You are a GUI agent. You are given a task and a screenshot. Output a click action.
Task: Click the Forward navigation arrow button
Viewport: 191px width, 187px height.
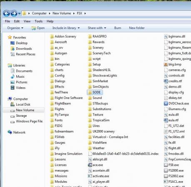[14, 14]
